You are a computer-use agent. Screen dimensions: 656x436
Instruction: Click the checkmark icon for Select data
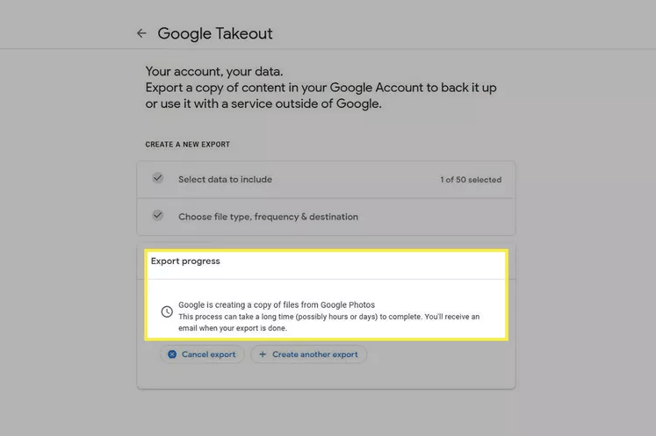coord(158,178)
